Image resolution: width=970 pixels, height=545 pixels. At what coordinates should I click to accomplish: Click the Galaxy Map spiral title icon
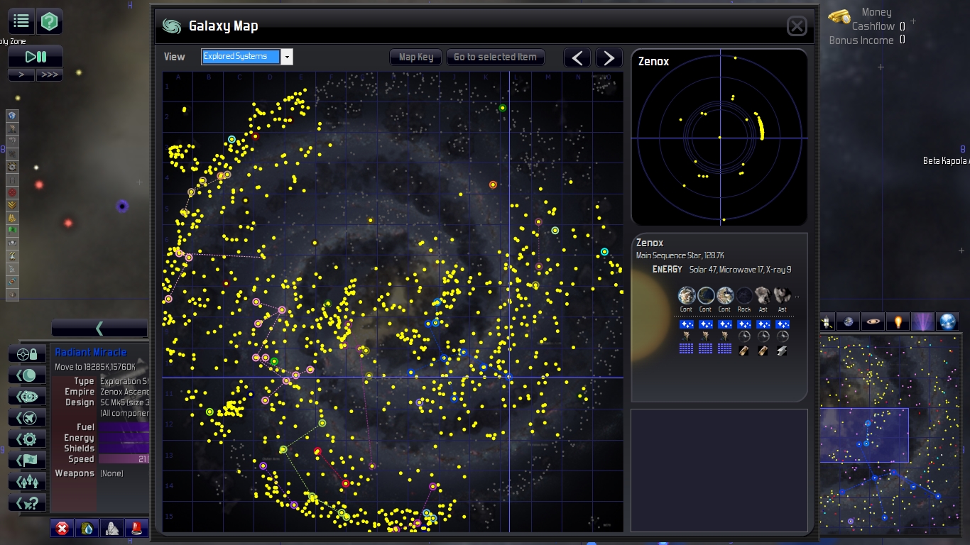[171, 26]
